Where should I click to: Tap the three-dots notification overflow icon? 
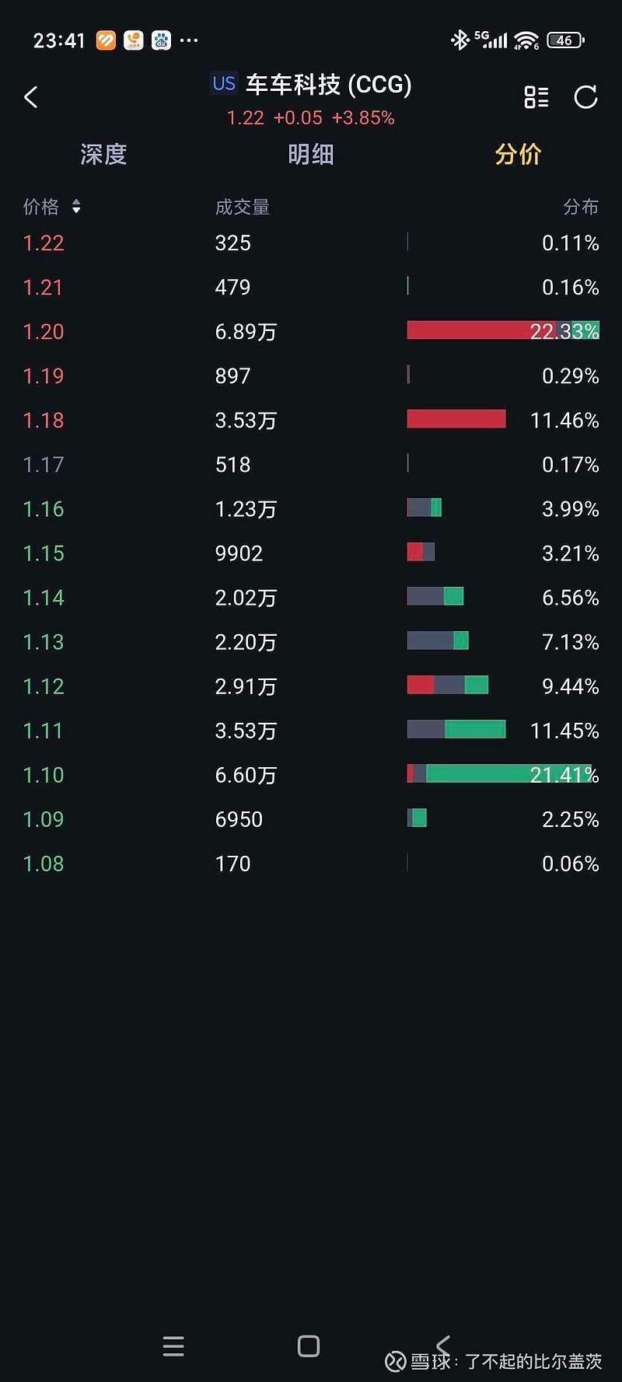[189, 40]
